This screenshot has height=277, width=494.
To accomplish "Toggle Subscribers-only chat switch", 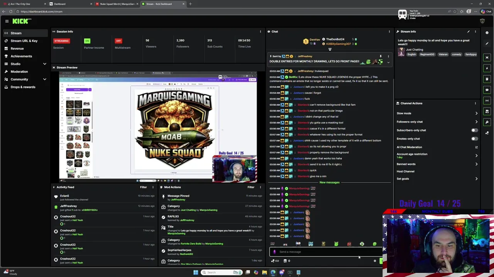I will click(x=474, y=130).
